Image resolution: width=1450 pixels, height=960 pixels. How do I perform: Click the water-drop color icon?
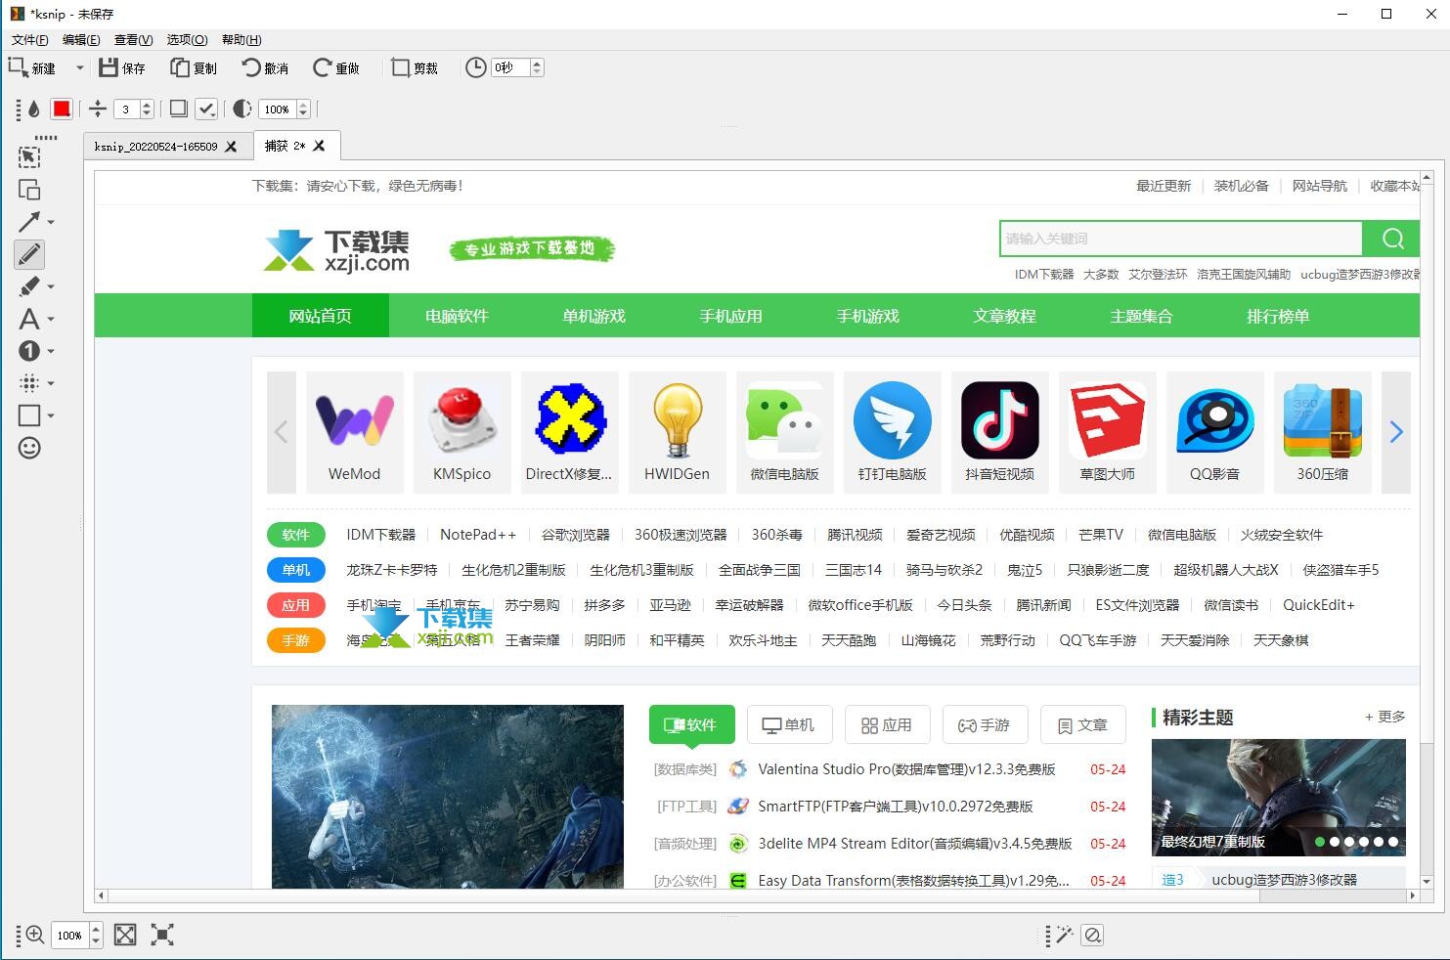tap(33, 109)
